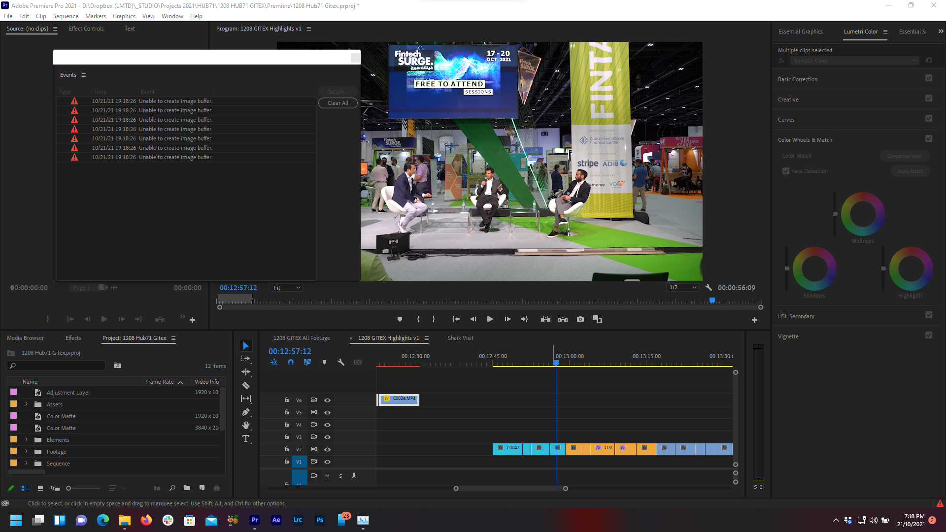Mute the A1 audio track
This screenshot has height=532, width=946.
[x=327, y=476]
